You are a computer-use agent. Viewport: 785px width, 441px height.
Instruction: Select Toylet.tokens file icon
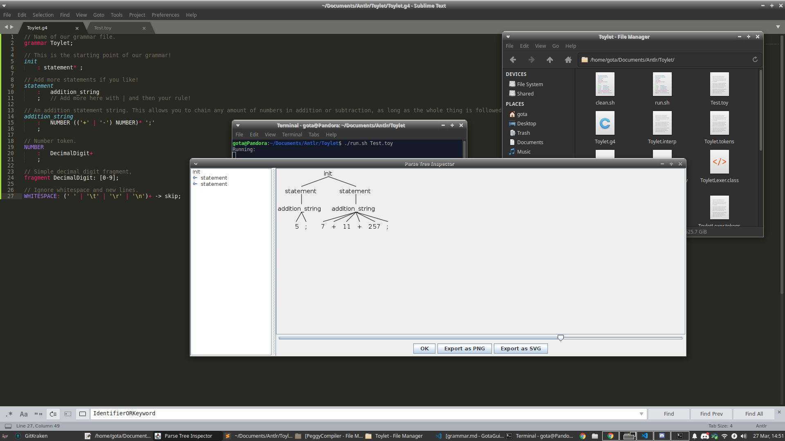tap(719, 123)
